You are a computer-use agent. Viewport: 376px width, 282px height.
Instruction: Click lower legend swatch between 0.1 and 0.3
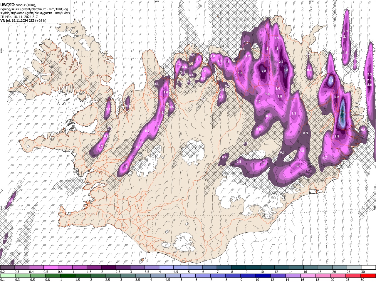(x=7, y=276)
